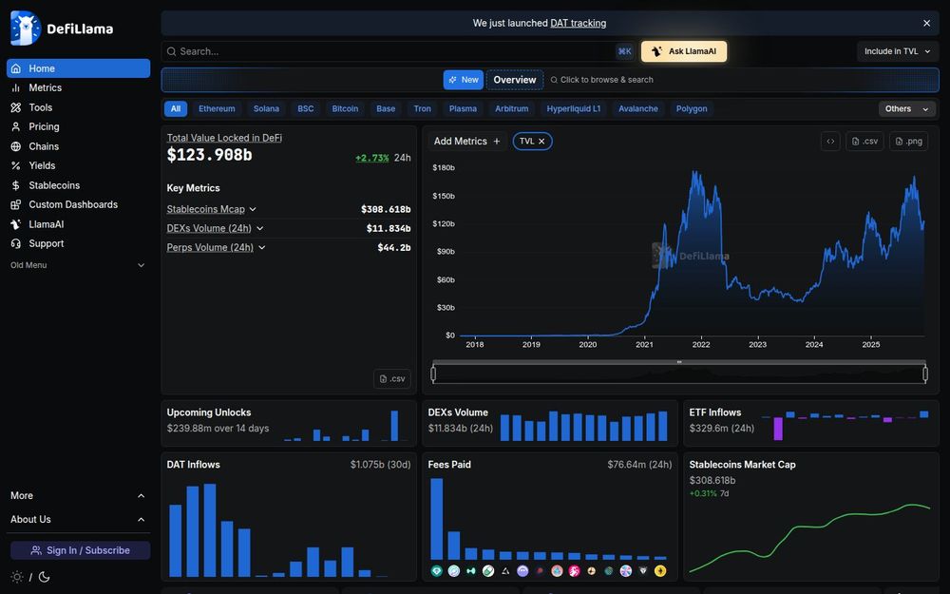Image resolution: width=950 pixels, height=594 pixels.
Task: Open LlamaAI from the sidebar
Action: pyautogui.click(x=78, y=223)
